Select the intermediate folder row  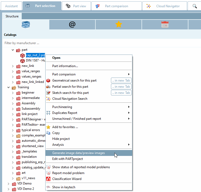[x=31, y=98]
